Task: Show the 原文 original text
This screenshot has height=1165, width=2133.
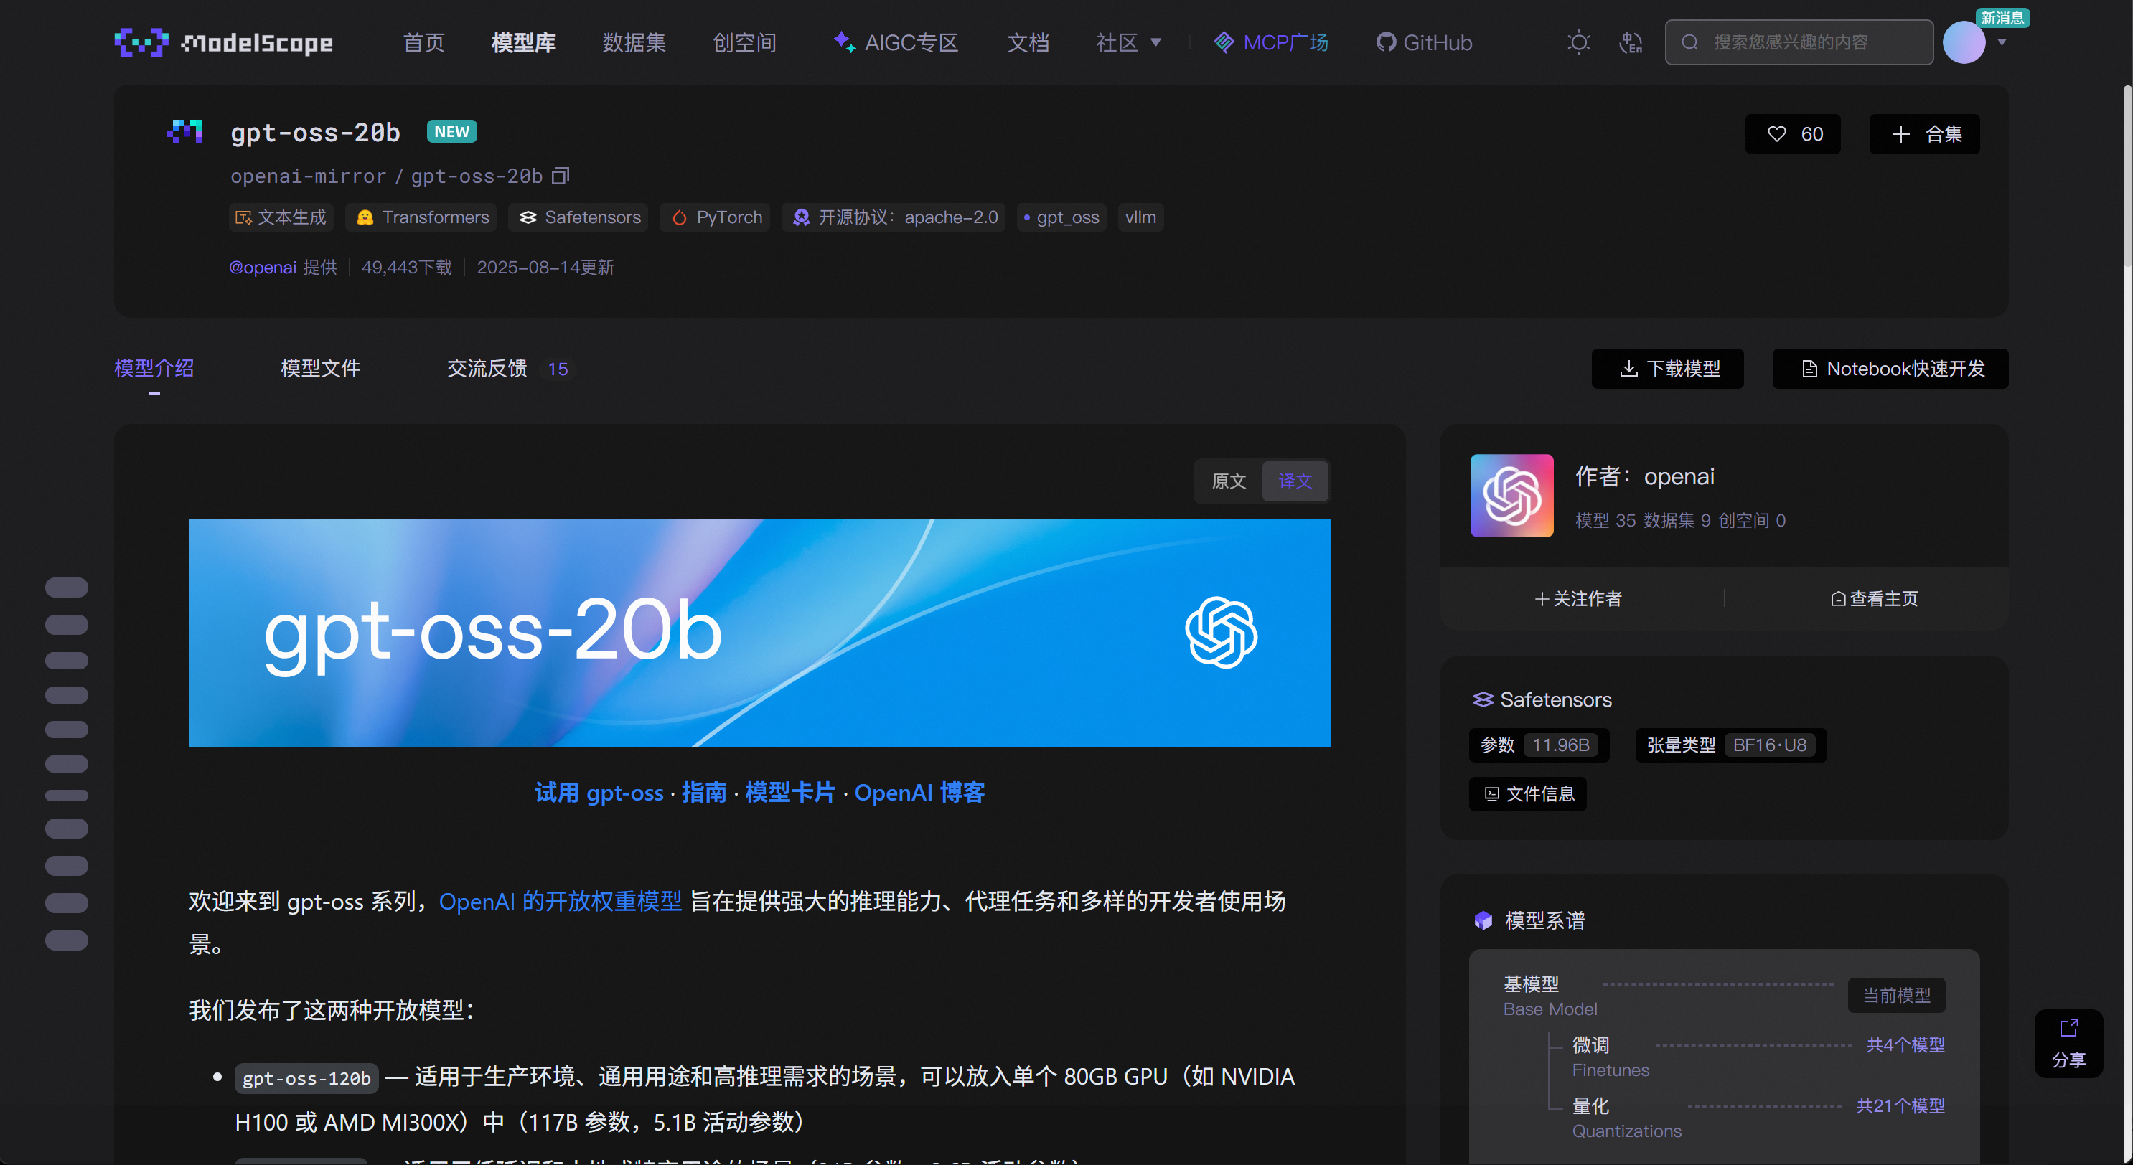Action: pos(1229,481)
